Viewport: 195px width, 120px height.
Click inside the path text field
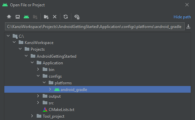[95, 26]
